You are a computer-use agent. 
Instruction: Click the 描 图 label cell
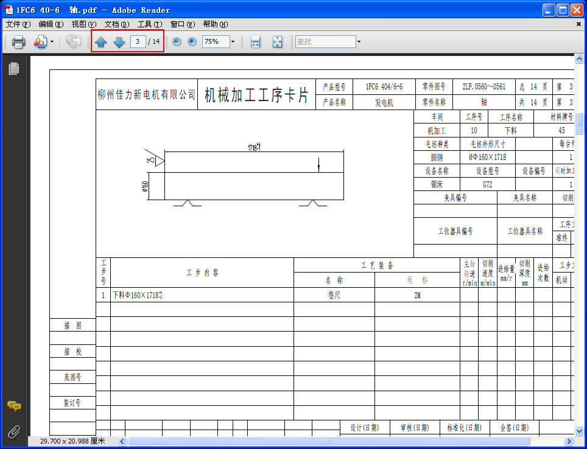pos(72,325)
